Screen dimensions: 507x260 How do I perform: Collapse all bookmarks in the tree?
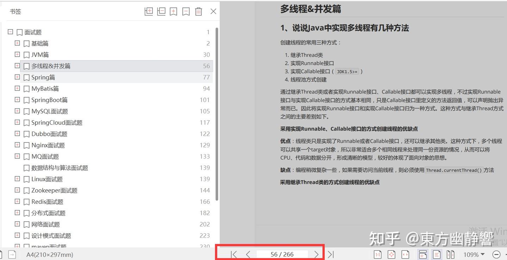[x=161, y=11]
